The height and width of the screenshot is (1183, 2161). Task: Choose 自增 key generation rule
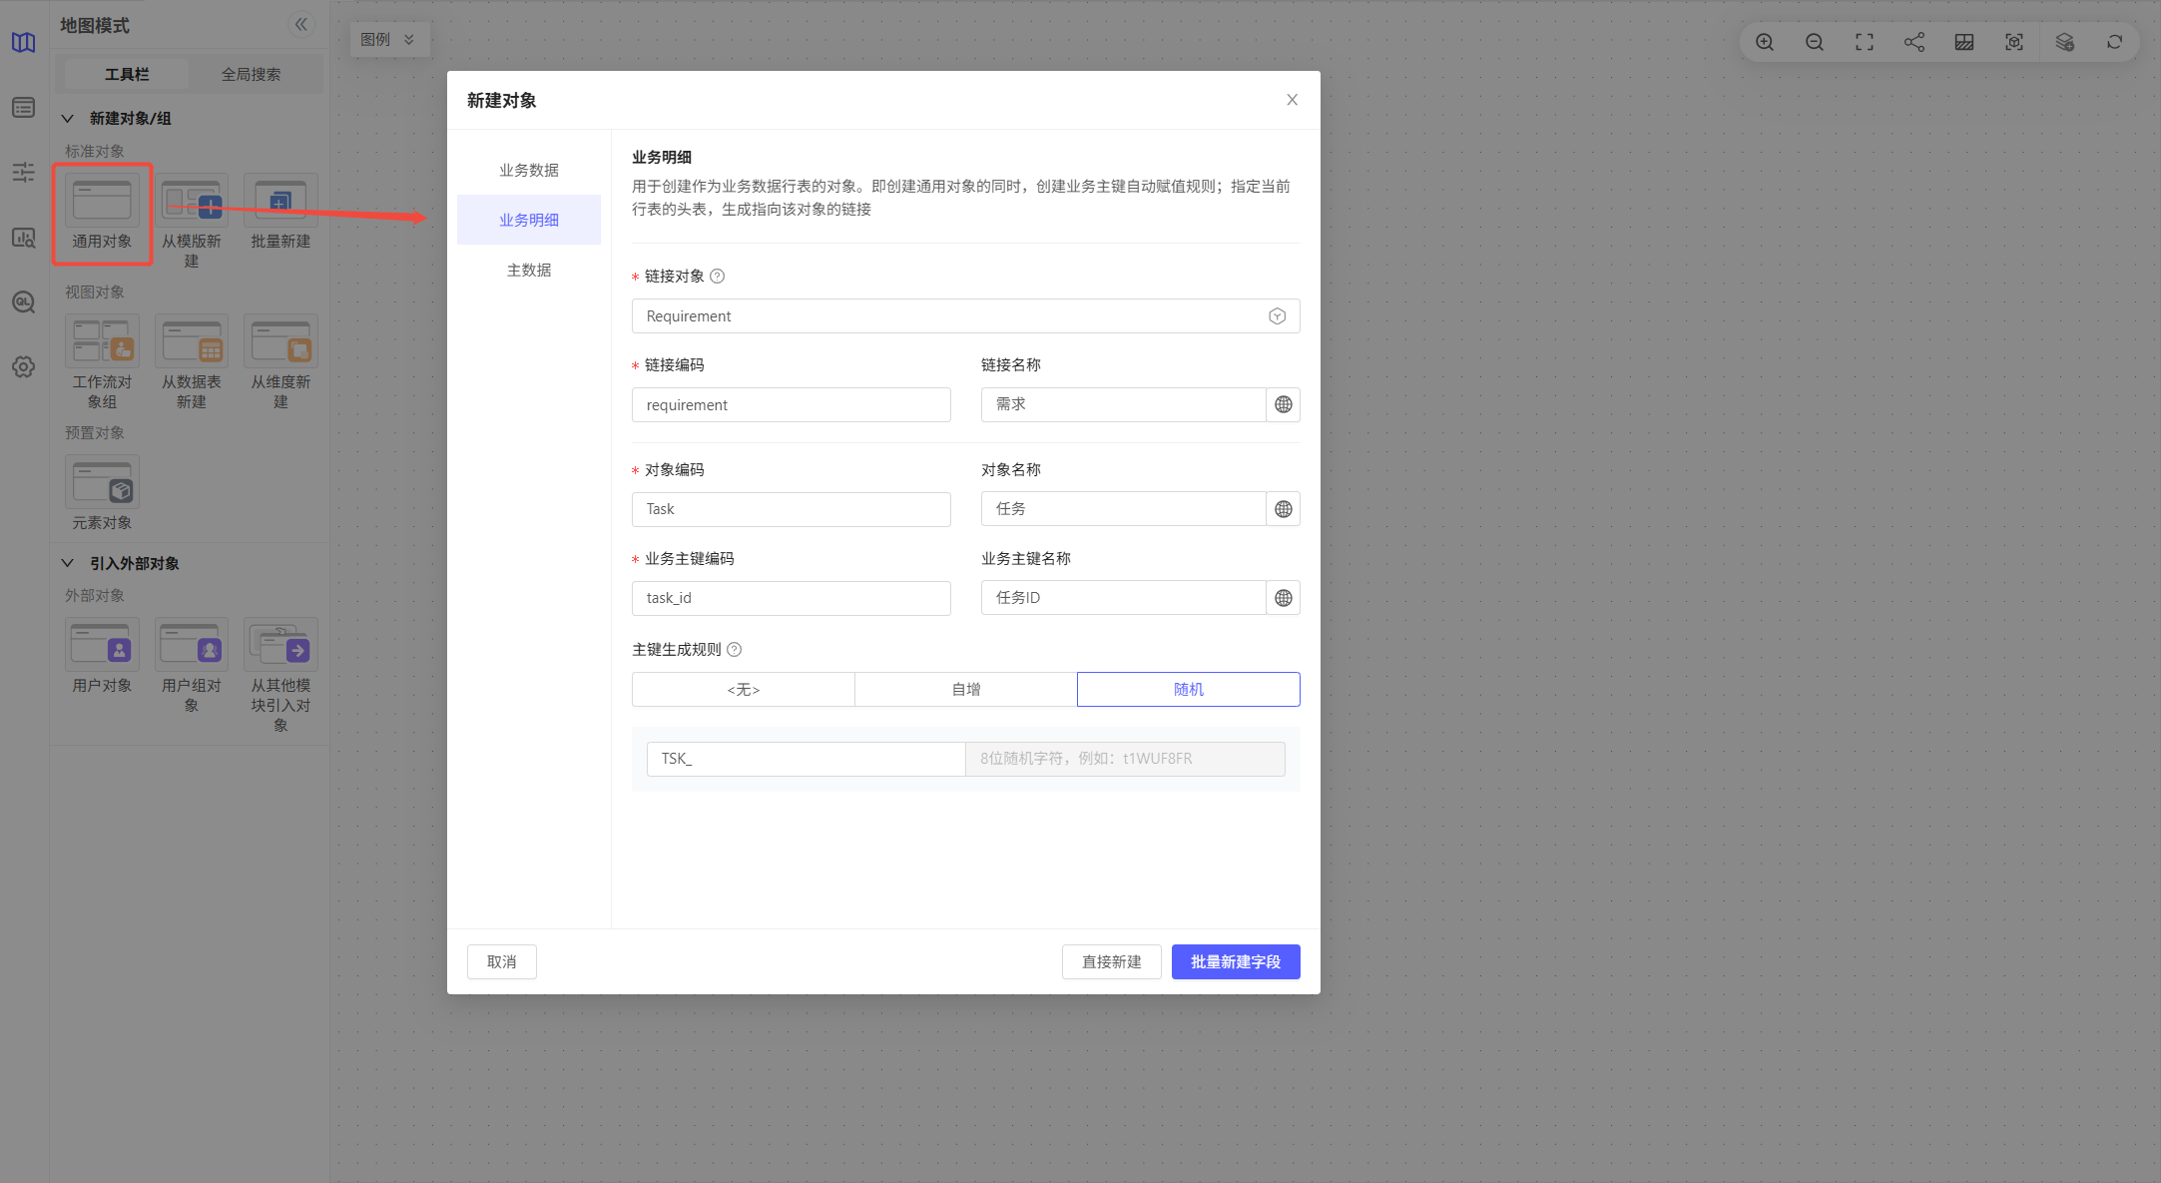(966, 689)
